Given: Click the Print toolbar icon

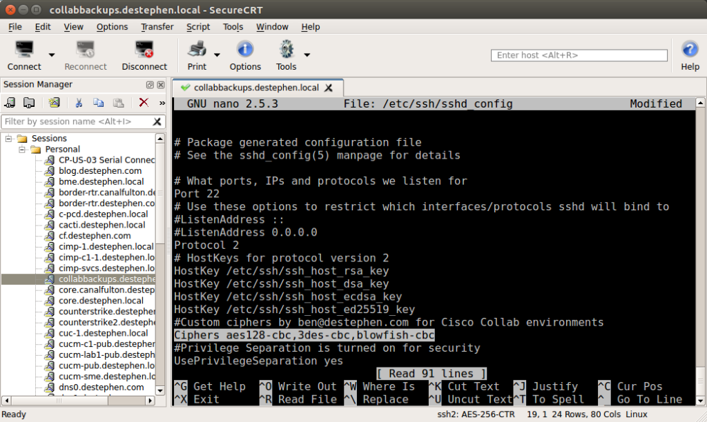Looking at the screenshot, I should [x=197, y=50].
